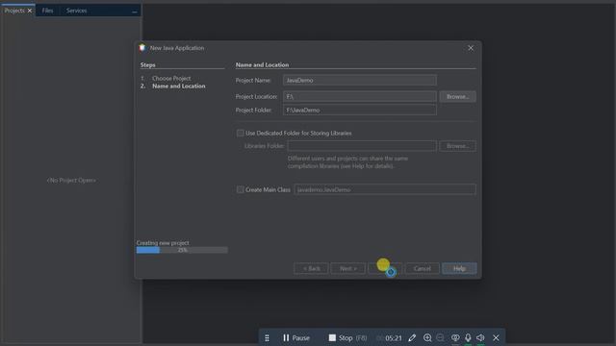This screenshot has width=616, height=346.
Task: Cancel the new project wizard
Action: pos(423,268)
